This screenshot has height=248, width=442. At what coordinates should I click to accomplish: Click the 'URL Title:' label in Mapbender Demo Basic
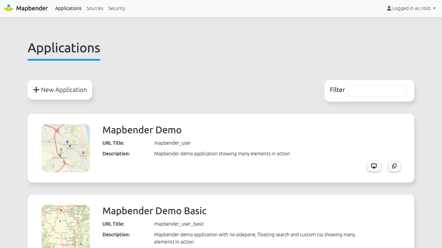113,224
